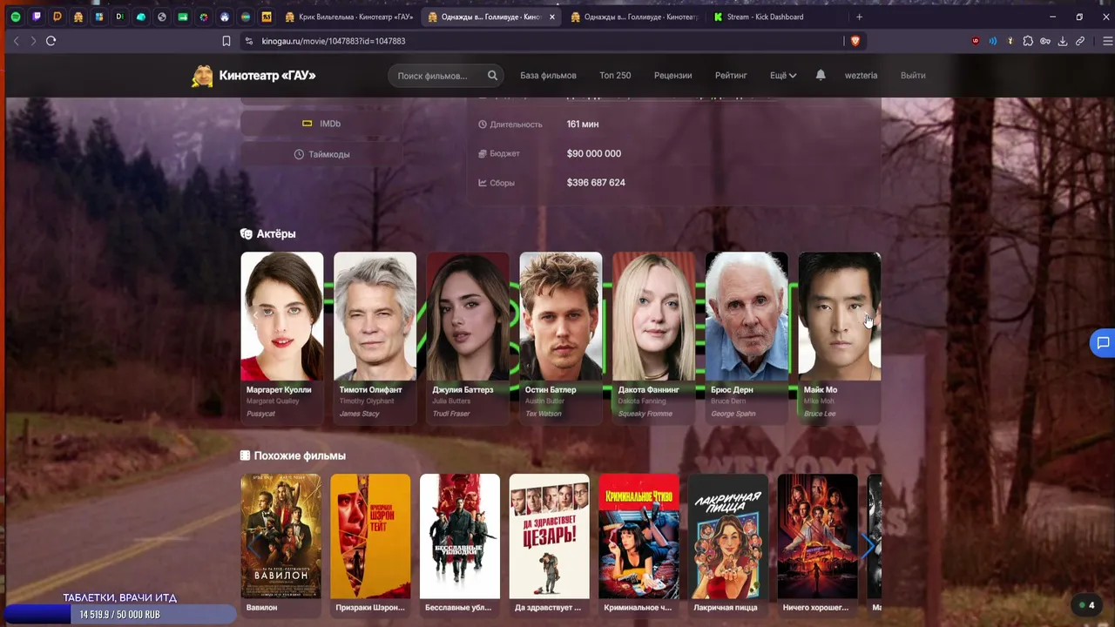Open 'База фильмов' menu item
Screen dimensions: 1115x627
pos(548,76)
